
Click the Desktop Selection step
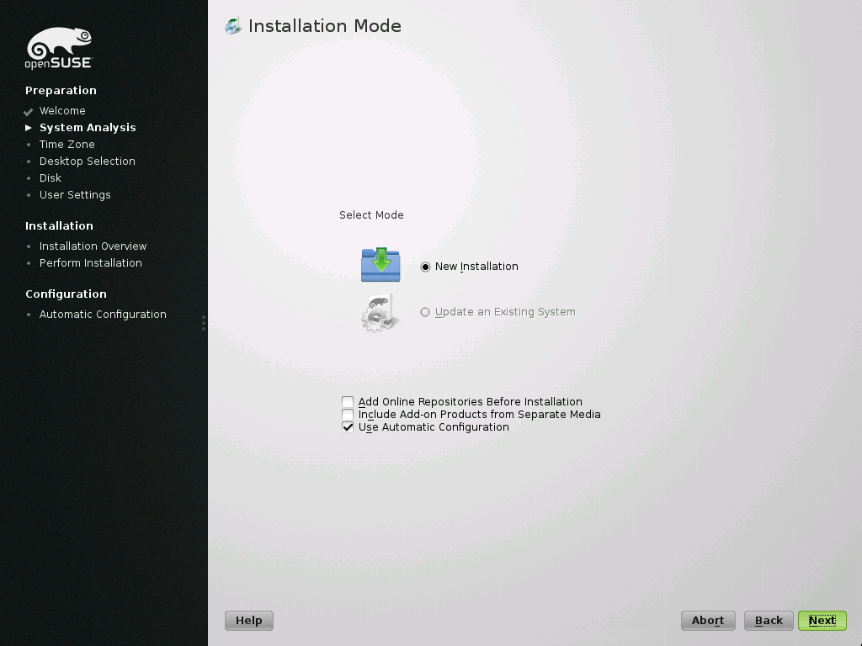pyautogui.click(x=88, y=161)
